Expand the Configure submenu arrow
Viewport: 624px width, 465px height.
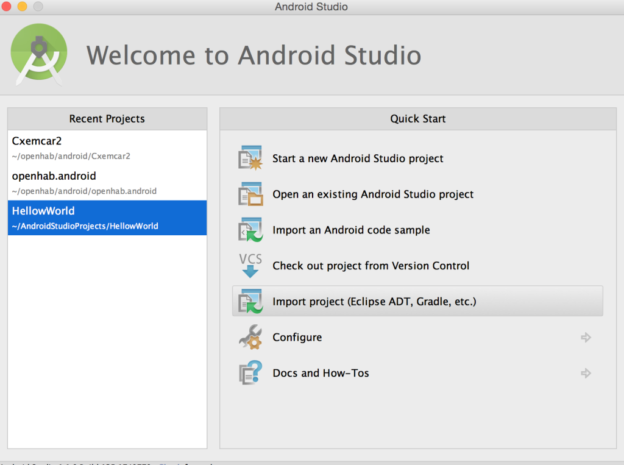point(586,338)
